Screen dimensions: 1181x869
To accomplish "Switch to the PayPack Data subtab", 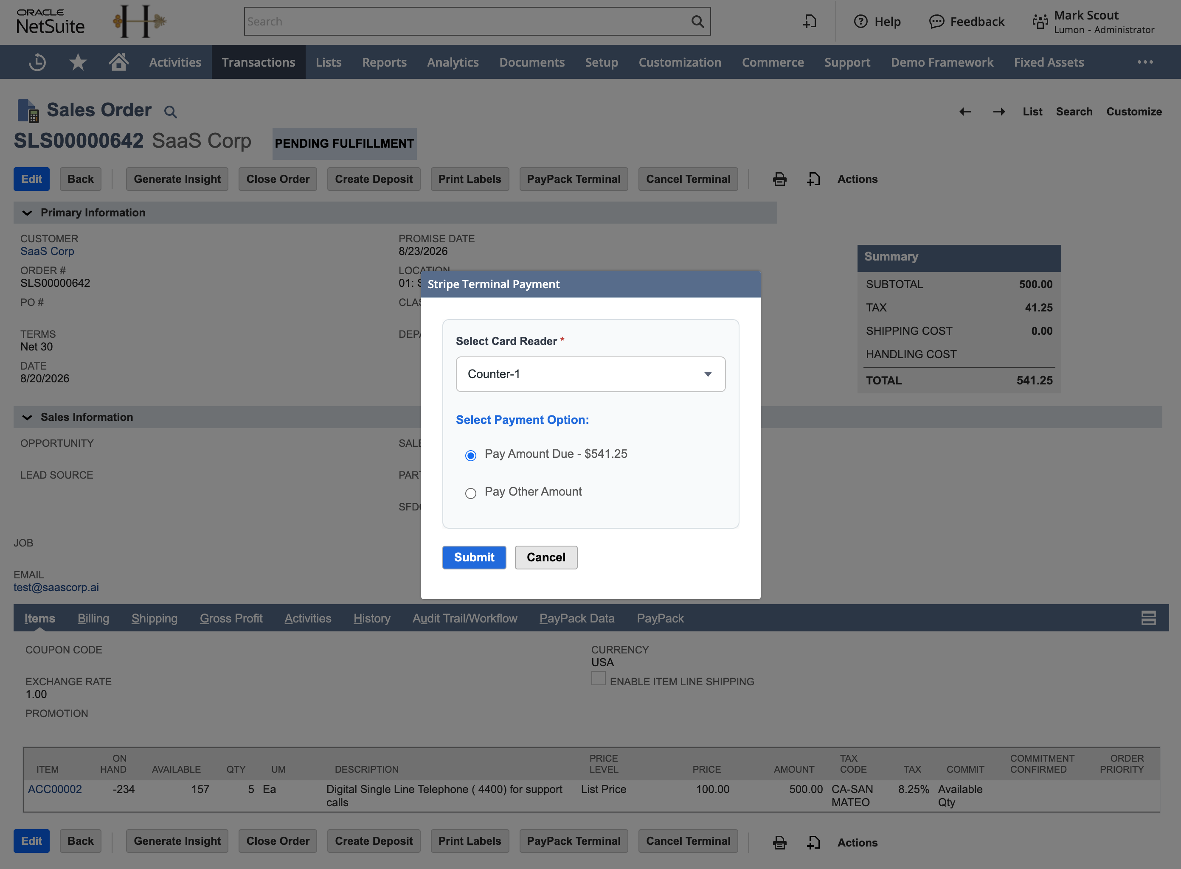I will 577,619.
